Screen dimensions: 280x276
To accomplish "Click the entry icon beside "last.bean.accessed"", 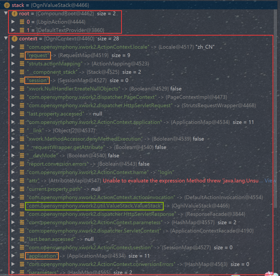I will click(22, 239).
